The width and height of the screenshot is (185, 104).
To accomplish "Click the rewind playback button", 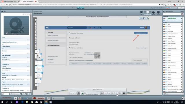I will click(x=109, y=93).
